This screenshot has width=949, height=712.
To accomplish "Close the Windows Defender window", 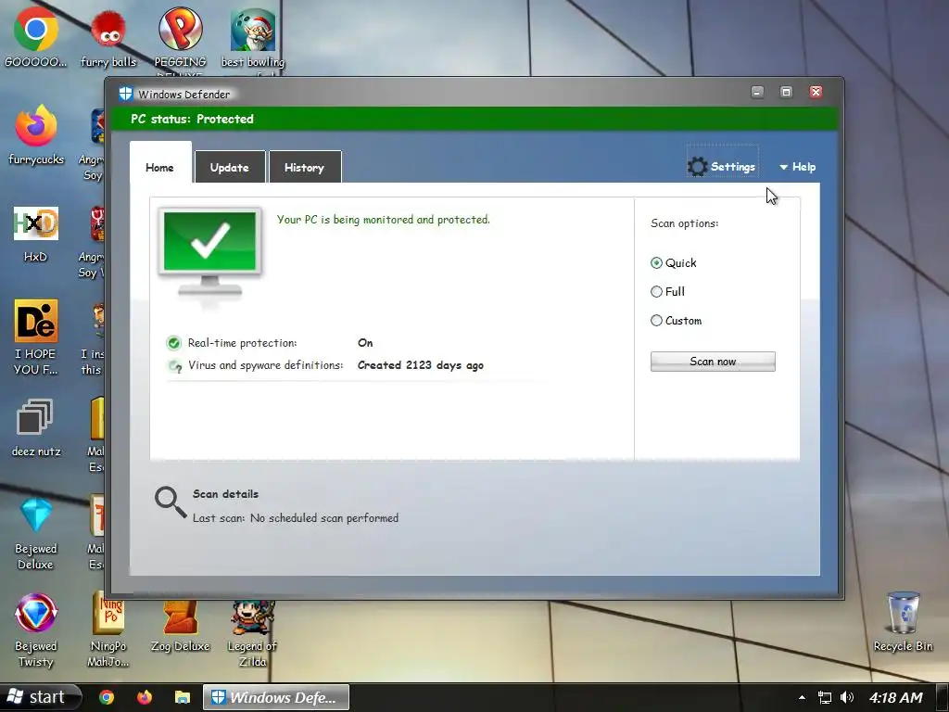I will 816,92.
